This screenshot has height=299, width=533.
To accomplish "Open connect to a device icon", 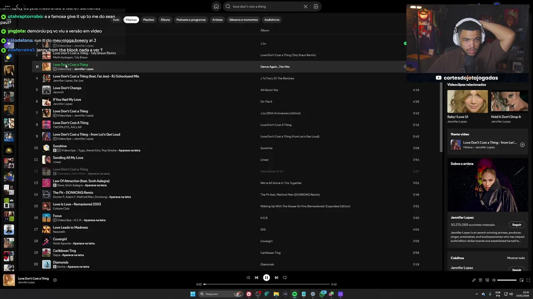I will (487, 280).
